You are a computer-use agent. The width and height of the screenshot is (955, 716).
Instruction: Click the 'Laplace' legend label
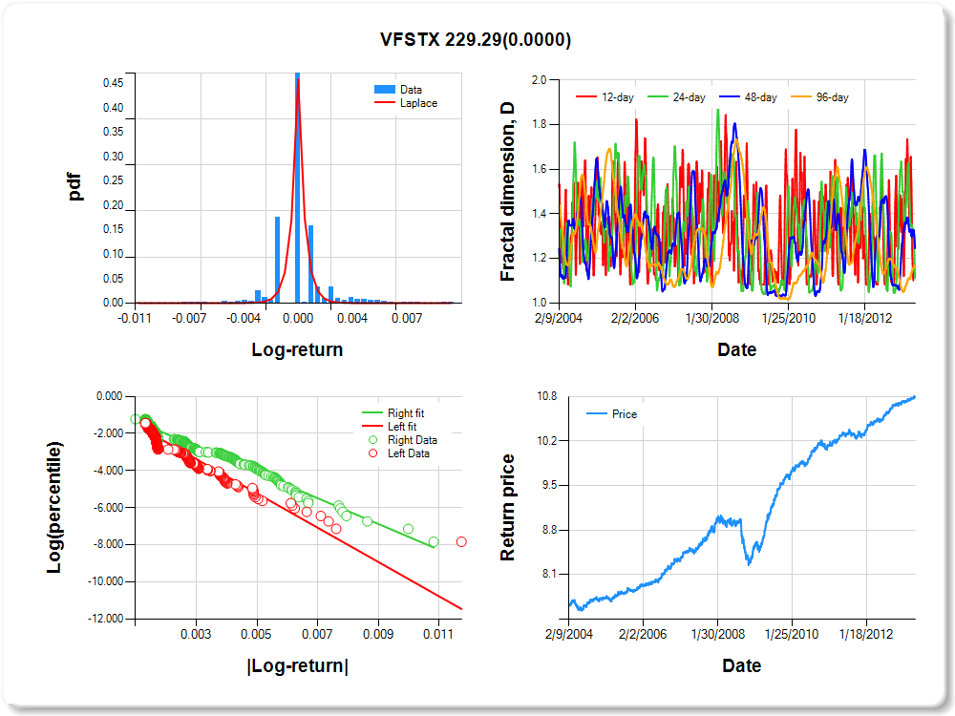[418, 103]
